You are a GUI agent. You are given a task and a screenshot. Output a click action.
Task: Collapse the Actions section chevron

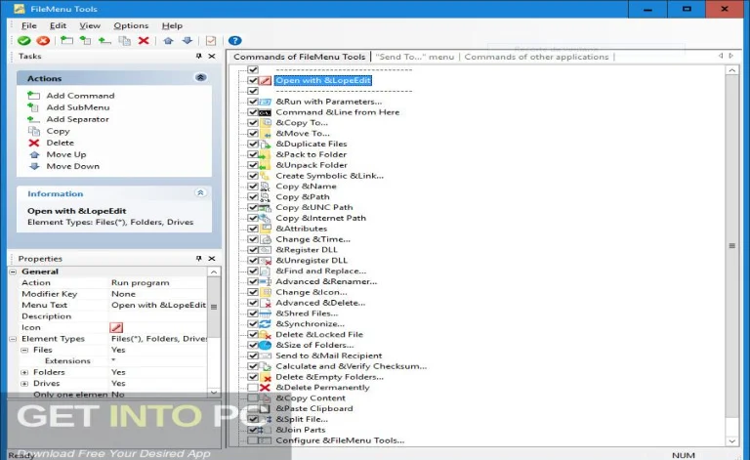200,77
